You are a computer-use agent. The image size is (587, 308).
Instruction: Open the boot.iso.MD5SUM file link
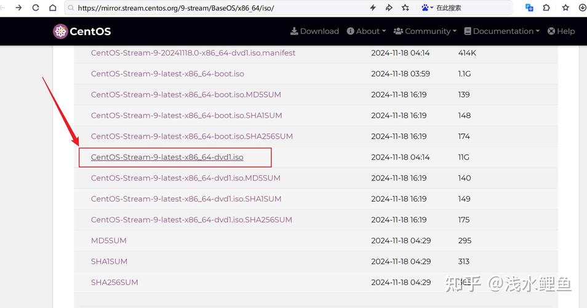[x=186, y=94]
